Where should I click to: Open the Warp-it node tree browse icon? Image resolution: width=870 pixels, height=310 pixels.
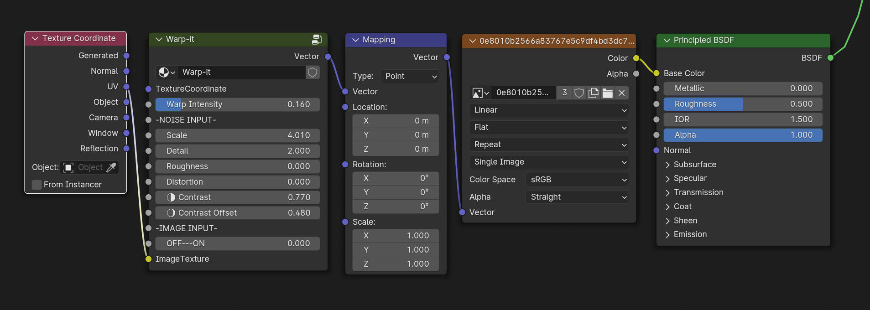[166, 72]
